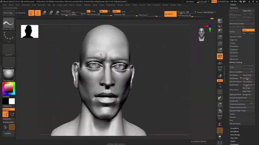Toggle the orange Zadd button

coord(117,11)
